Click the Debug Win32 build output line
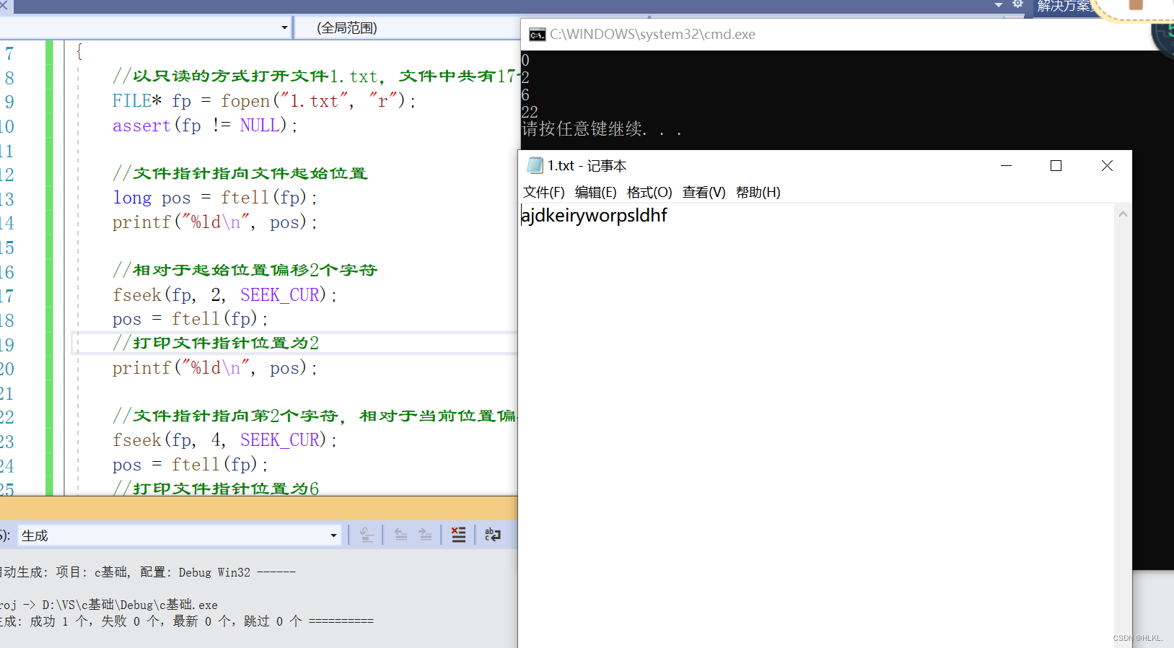The image size is (1174, 648). [148, 572]
